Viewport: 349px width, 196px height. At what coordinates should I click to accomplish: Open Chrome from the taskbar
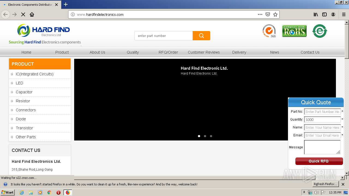pos(49,192)
